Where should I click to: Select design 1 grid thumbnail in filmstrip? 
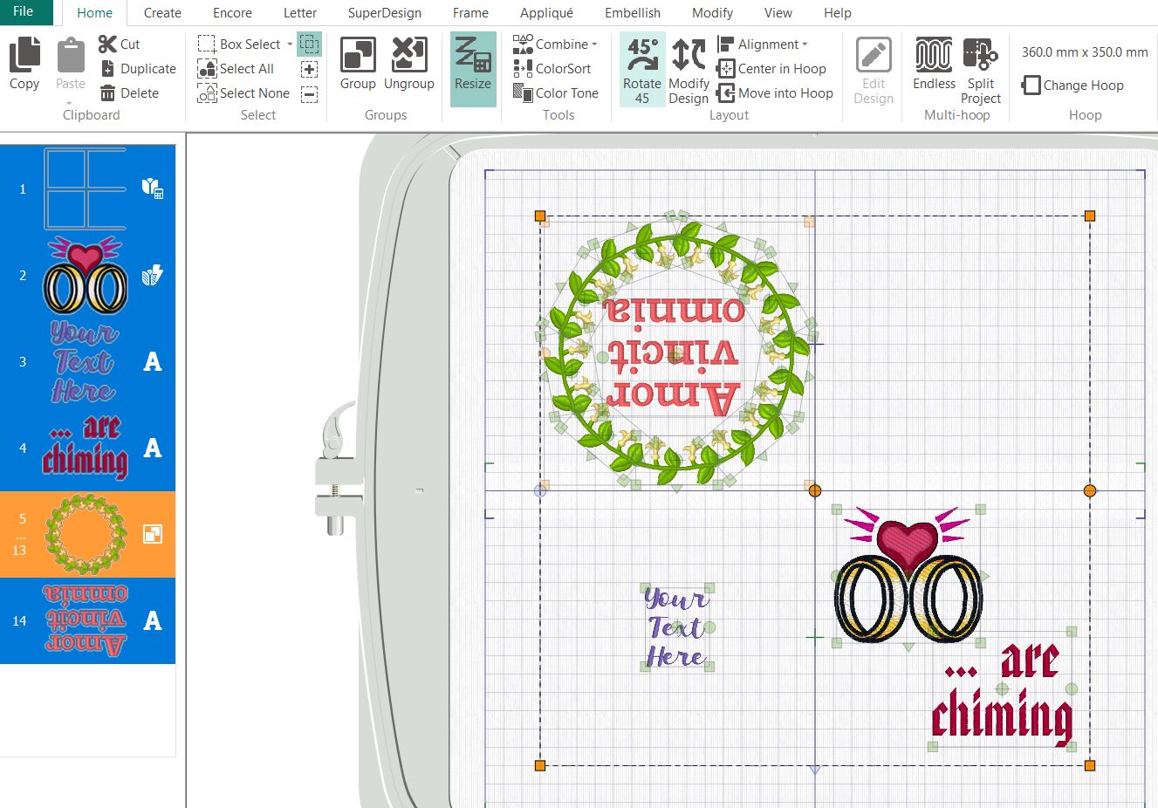point(87,188)
